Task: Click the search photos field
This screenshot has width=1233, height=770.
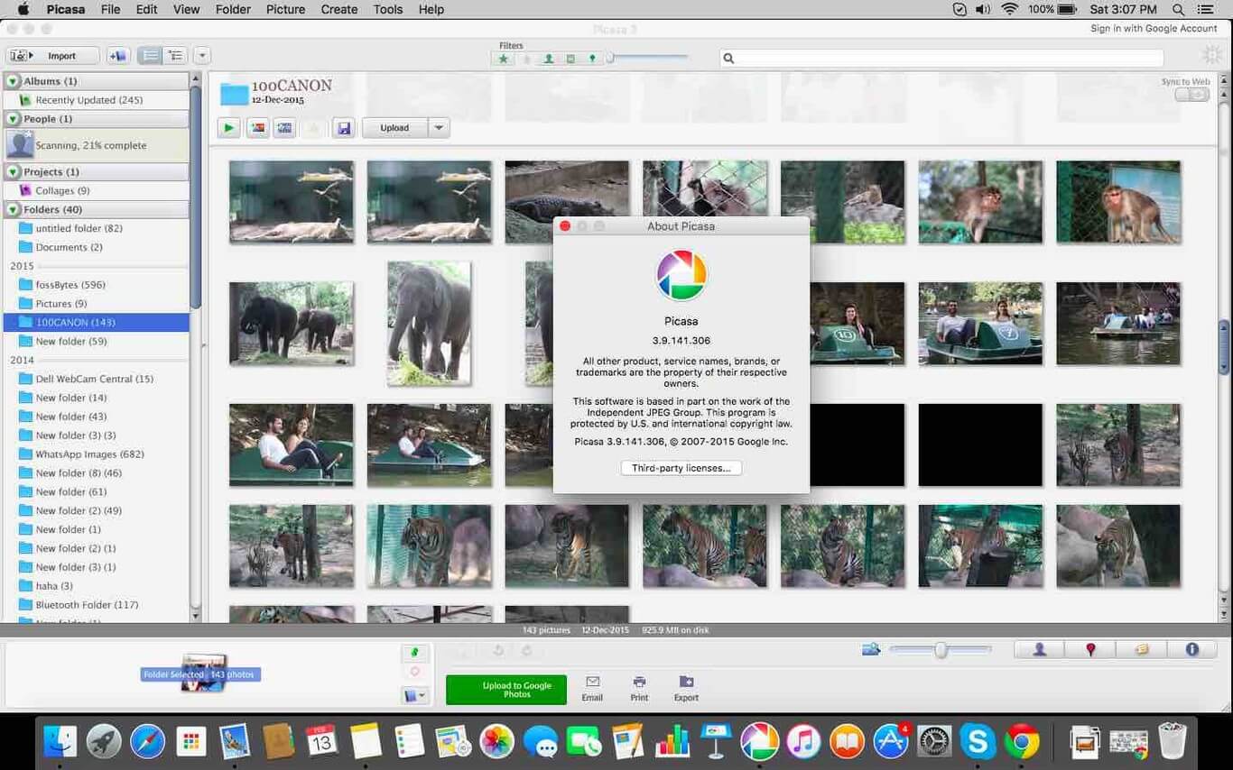Action: [942, 58]
